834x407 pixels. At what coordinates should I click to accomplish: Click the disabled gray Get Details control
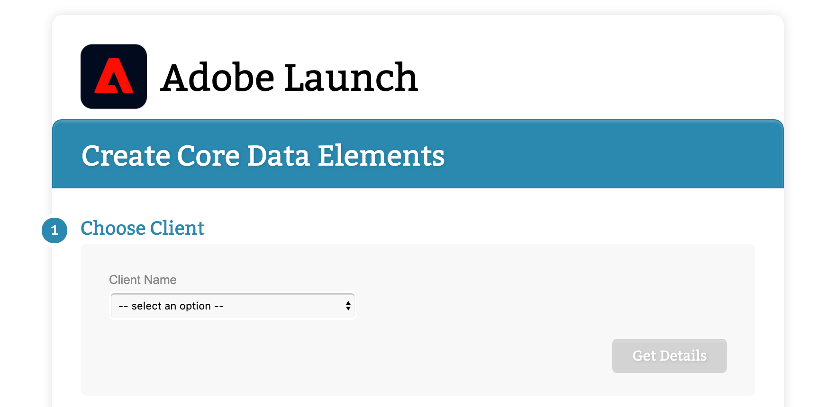669,356
